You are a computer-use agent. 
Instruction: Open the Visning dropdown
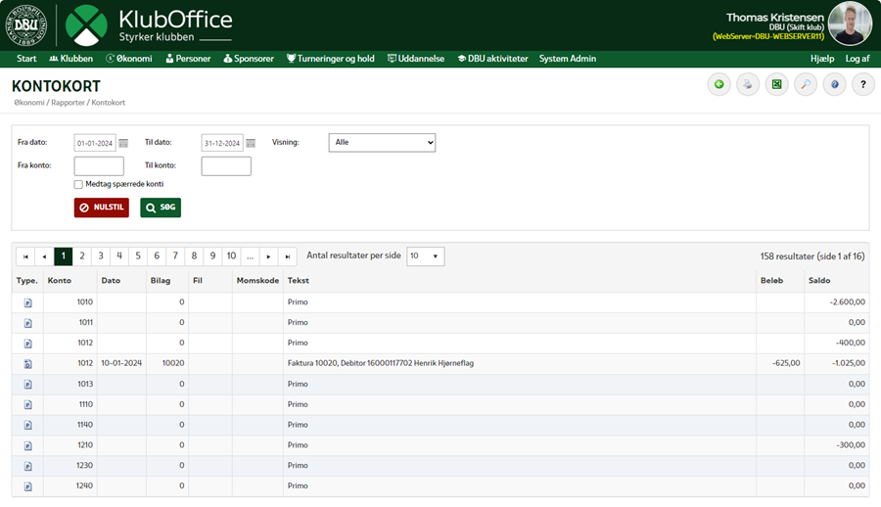point(382,143)
